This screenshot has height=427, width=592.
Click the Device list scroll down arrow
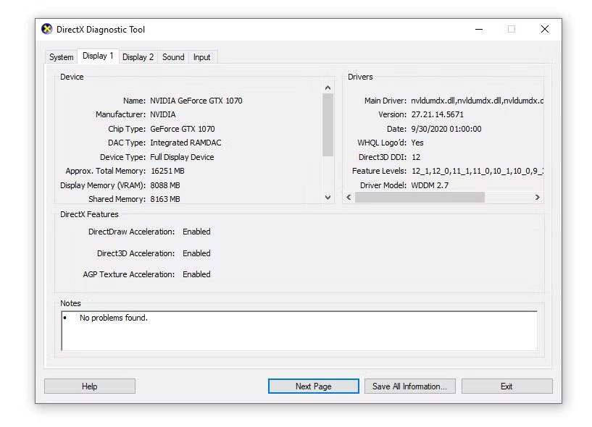[328, 198]
